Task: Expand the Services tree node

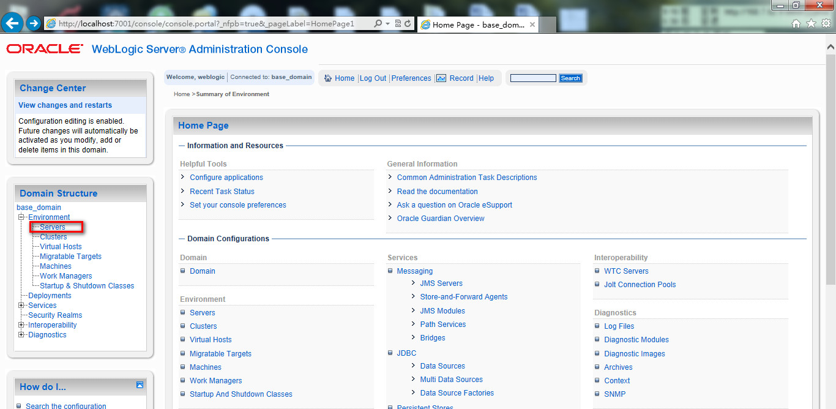Action: [x=21, y=306]
